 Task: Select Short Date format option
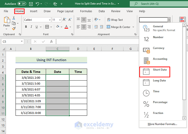click(154, 72)
